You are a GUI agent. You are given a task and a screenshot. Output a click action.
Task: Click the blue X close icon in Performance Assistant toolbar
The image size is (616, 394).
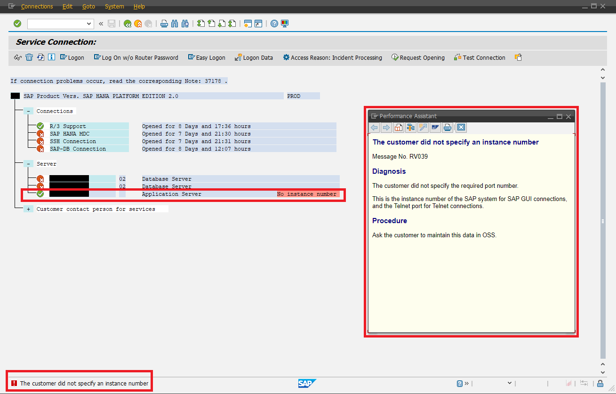tap(461, 128)
